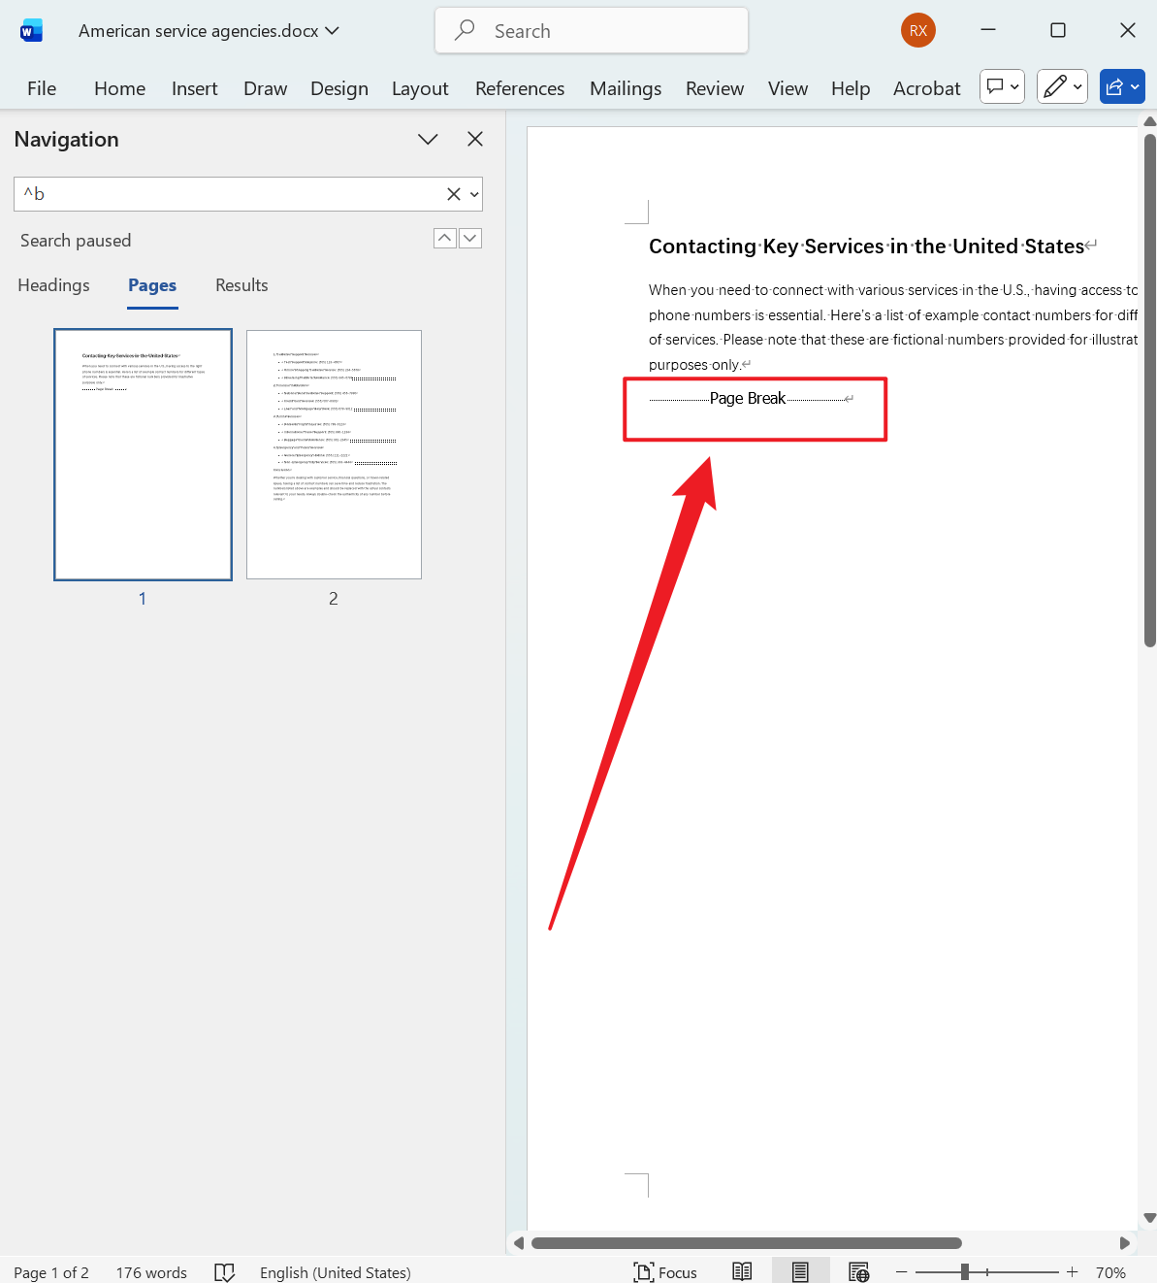This screenshot has height=1283, width=1157.
Task: Select the Editing pencil icon
Action: point(1056,86)
